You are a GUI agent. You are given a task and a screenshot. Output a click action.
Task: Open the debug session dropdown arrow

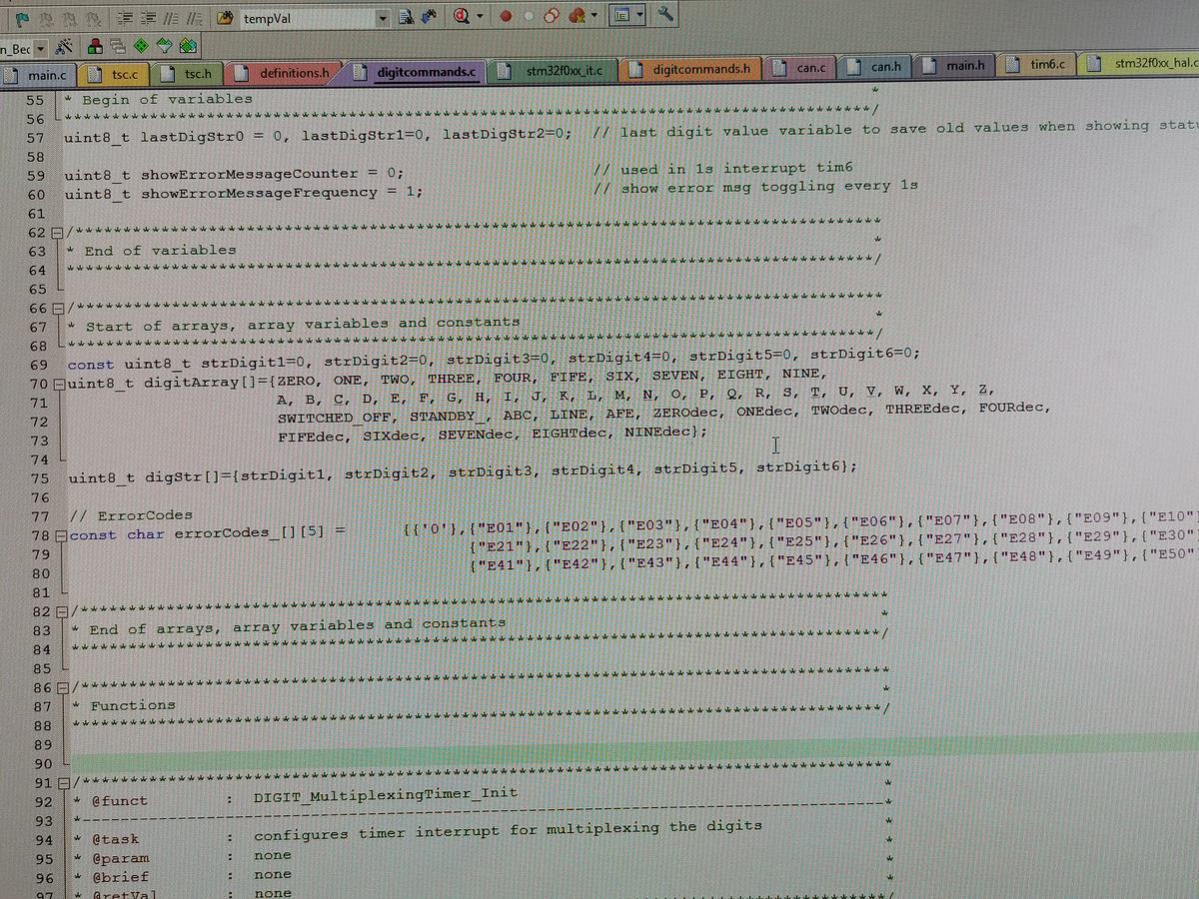(480, 17)
